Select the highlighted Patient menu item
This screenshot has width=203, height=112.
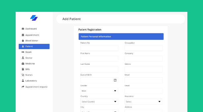(x=34, y=46)
